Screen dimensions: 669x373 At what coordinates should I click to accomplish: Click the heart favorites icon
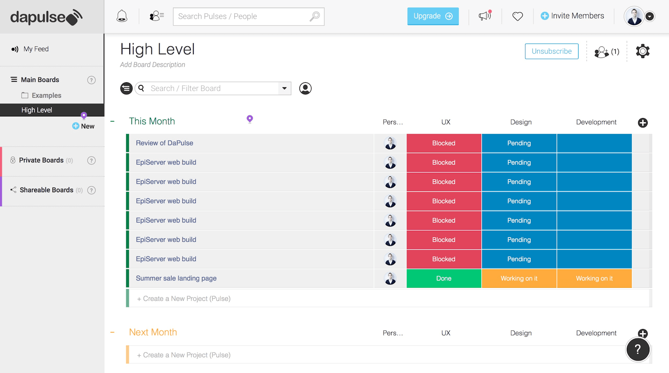point(518,16)
